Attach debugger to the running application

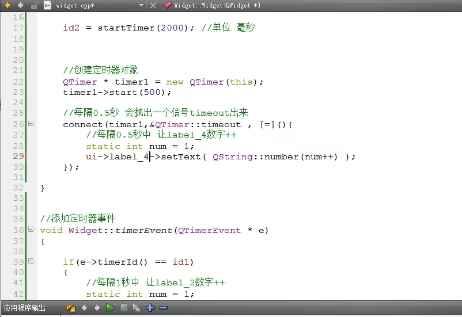(x=137, y=308)
